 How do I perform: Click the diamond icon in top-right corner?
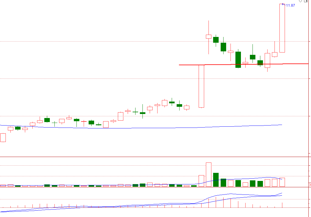[x=301, y=1]
